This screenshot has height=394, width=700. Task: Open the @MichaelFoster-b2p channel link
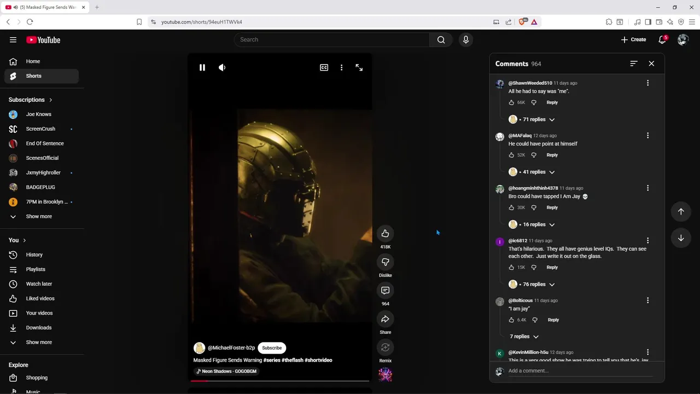(231, 348)
